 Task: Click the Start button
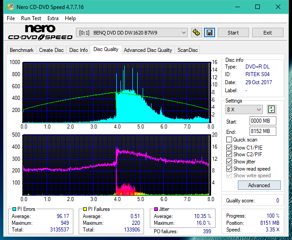tap(233, 33)
